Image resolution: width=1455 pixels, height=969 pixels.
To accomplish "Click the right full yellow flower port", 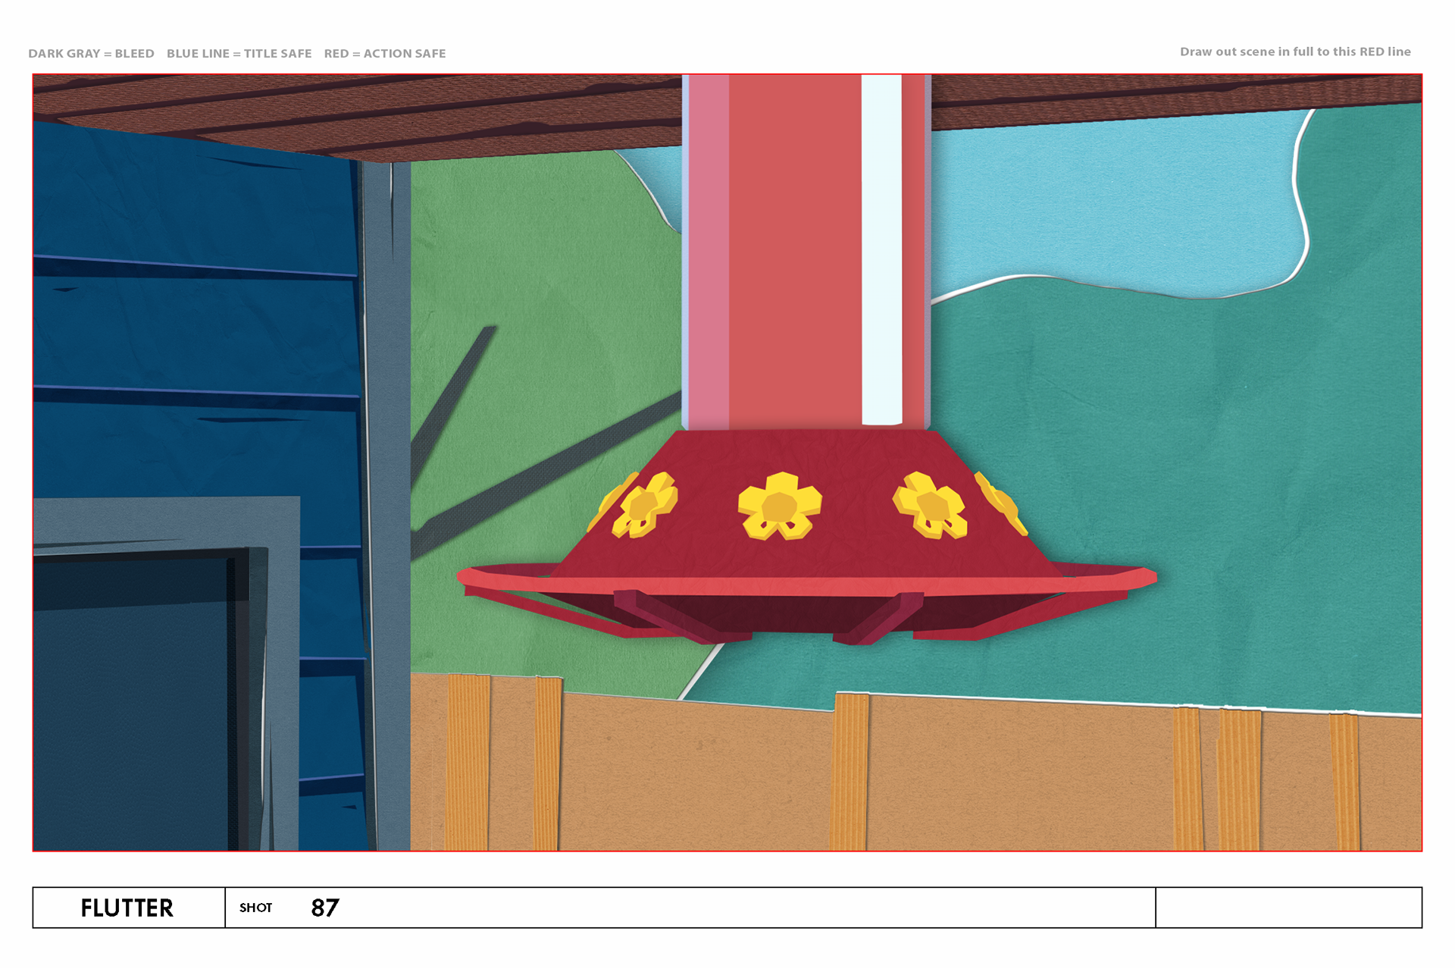I will pyautogui.click(x=931, y=506).
